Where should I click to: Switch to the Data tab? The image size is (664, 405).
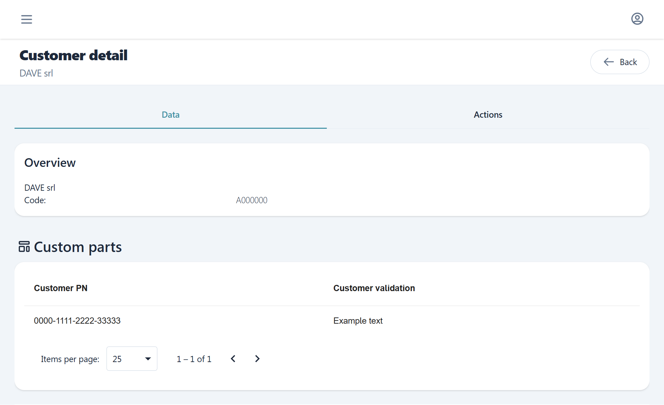pos(170,115)
